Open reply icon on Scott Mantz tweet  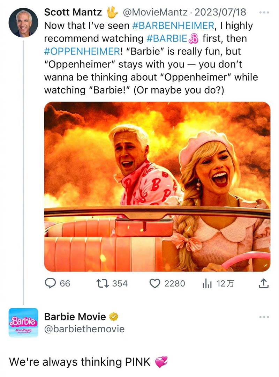(51, 283)
